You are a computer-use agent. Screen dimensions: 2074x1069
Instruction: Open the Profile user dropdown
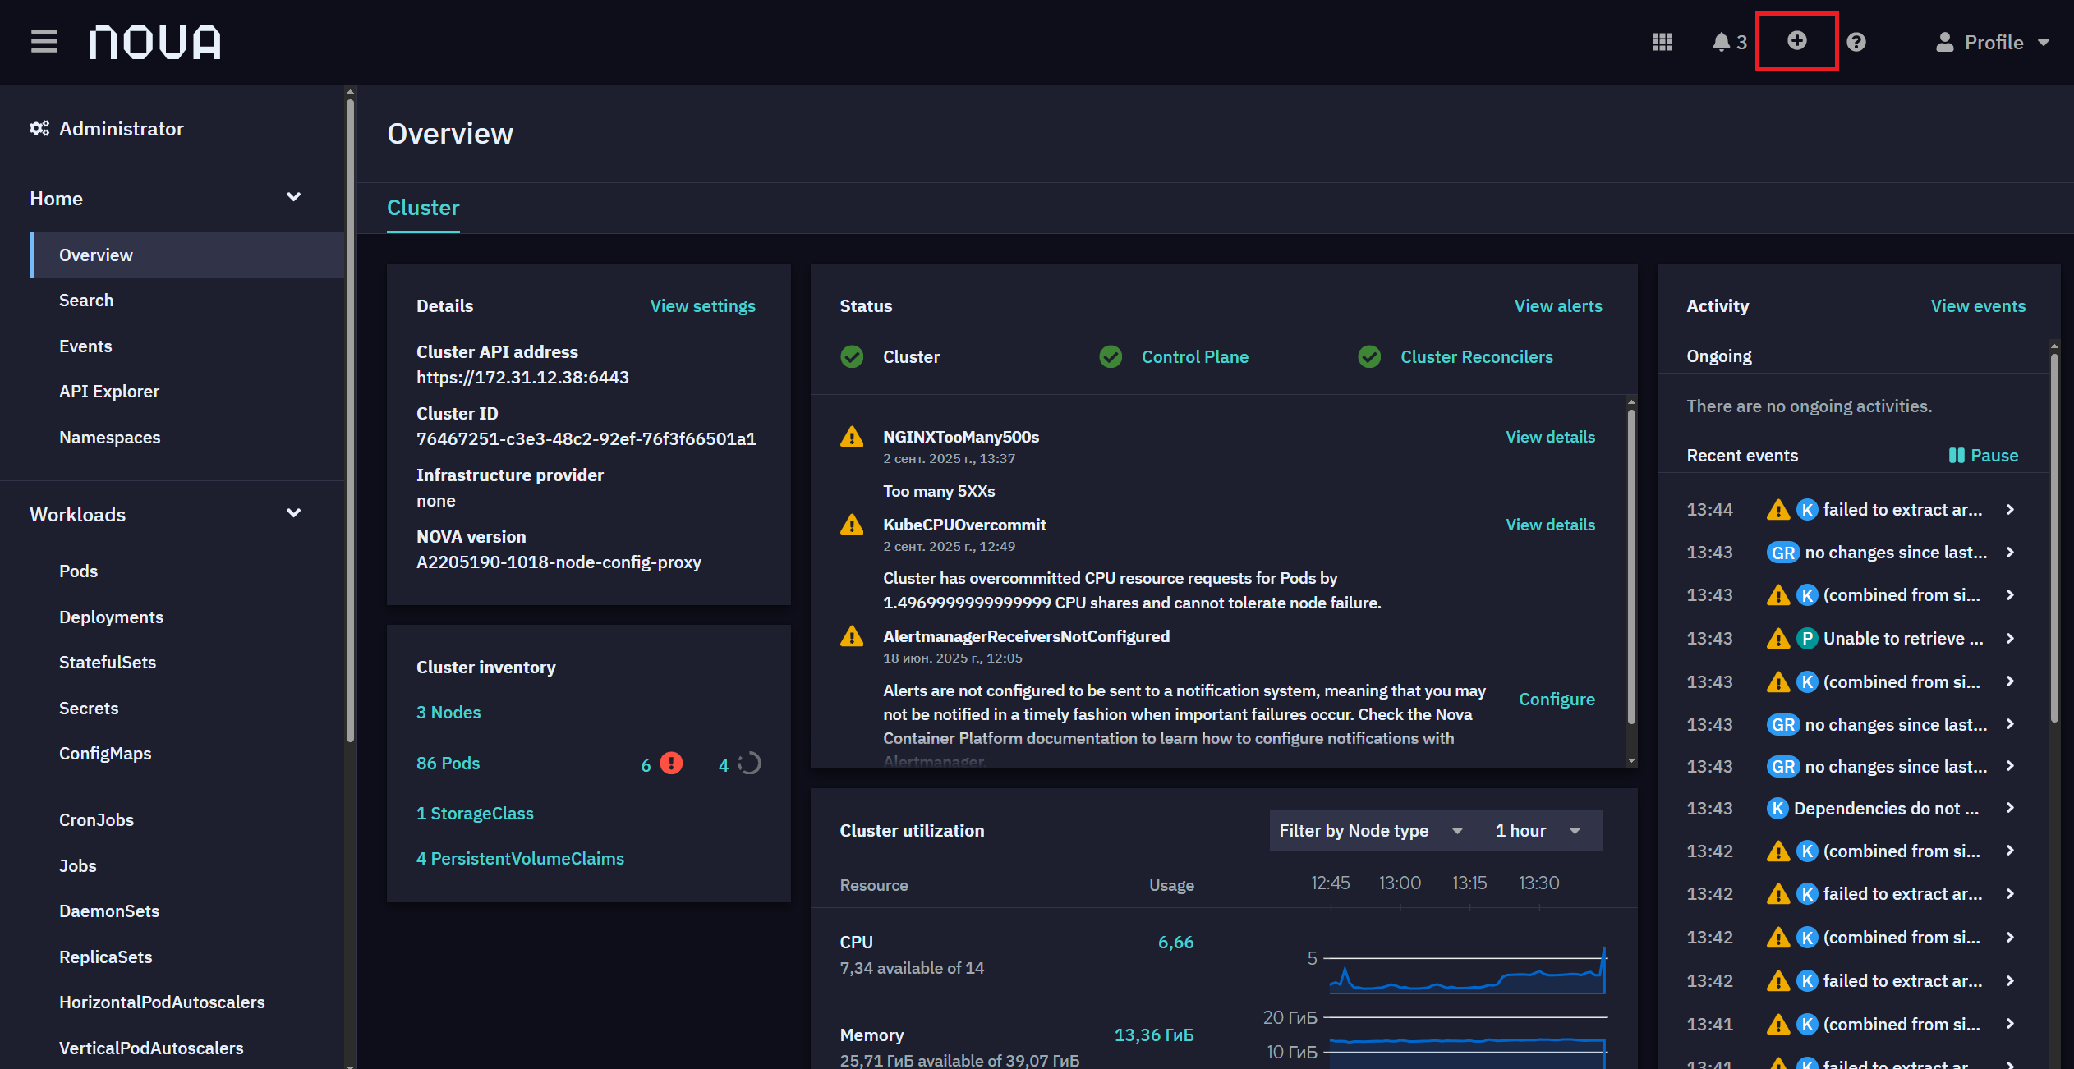[1992, 42]
